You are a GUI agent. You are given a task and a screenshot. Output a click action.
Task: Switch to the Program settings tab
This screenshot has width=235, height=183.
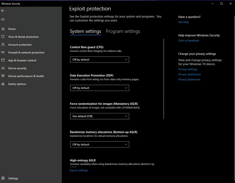click(123, 31)
